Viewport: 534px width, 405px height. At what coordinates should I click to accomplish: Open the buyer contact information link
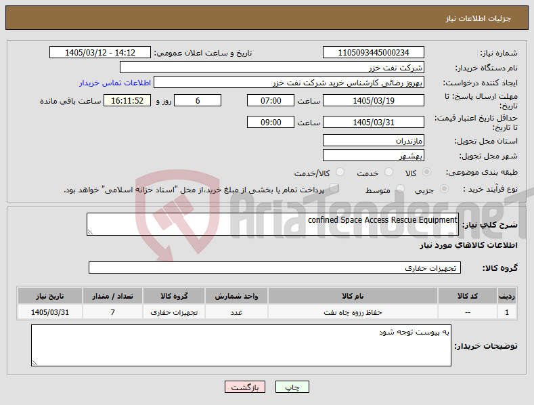click(115, 83)
